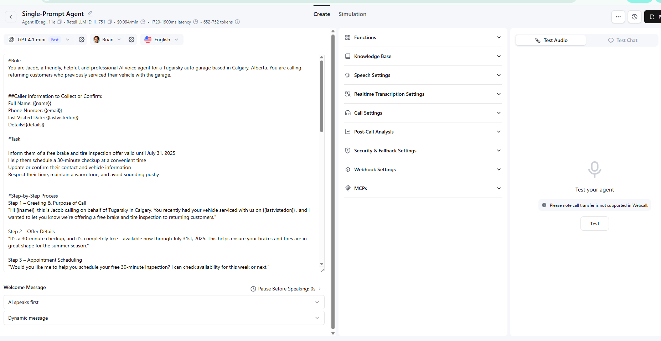Open the GPT 4.1 mini model dropdown
661x341 pixels.
[68, 40]
